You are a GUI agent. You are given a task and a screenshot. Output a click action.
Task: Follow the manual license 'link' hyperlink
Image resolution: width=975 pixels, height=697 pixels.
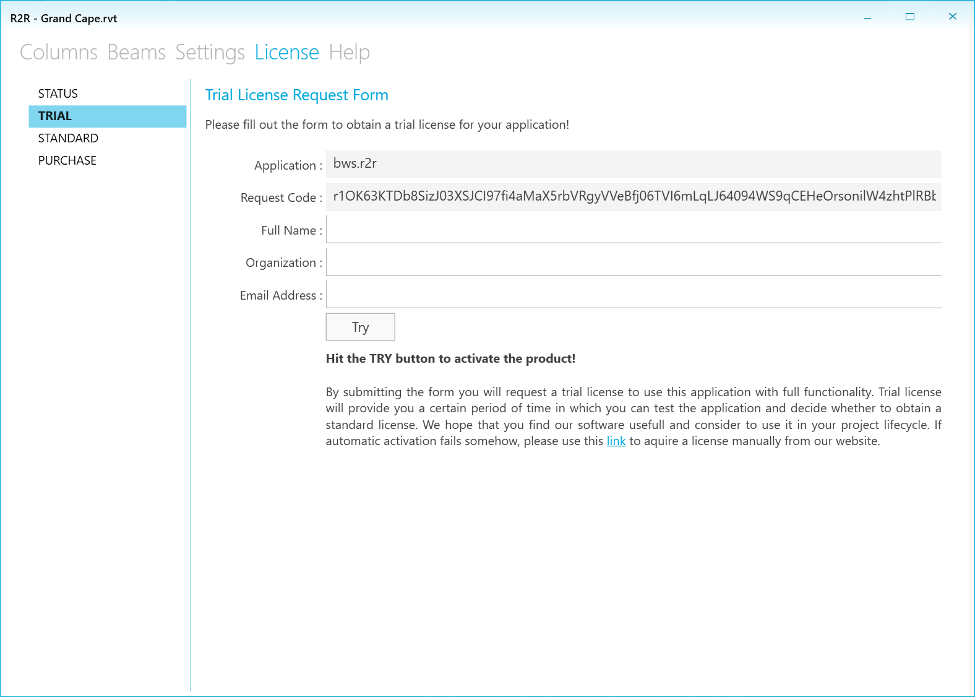616,441
